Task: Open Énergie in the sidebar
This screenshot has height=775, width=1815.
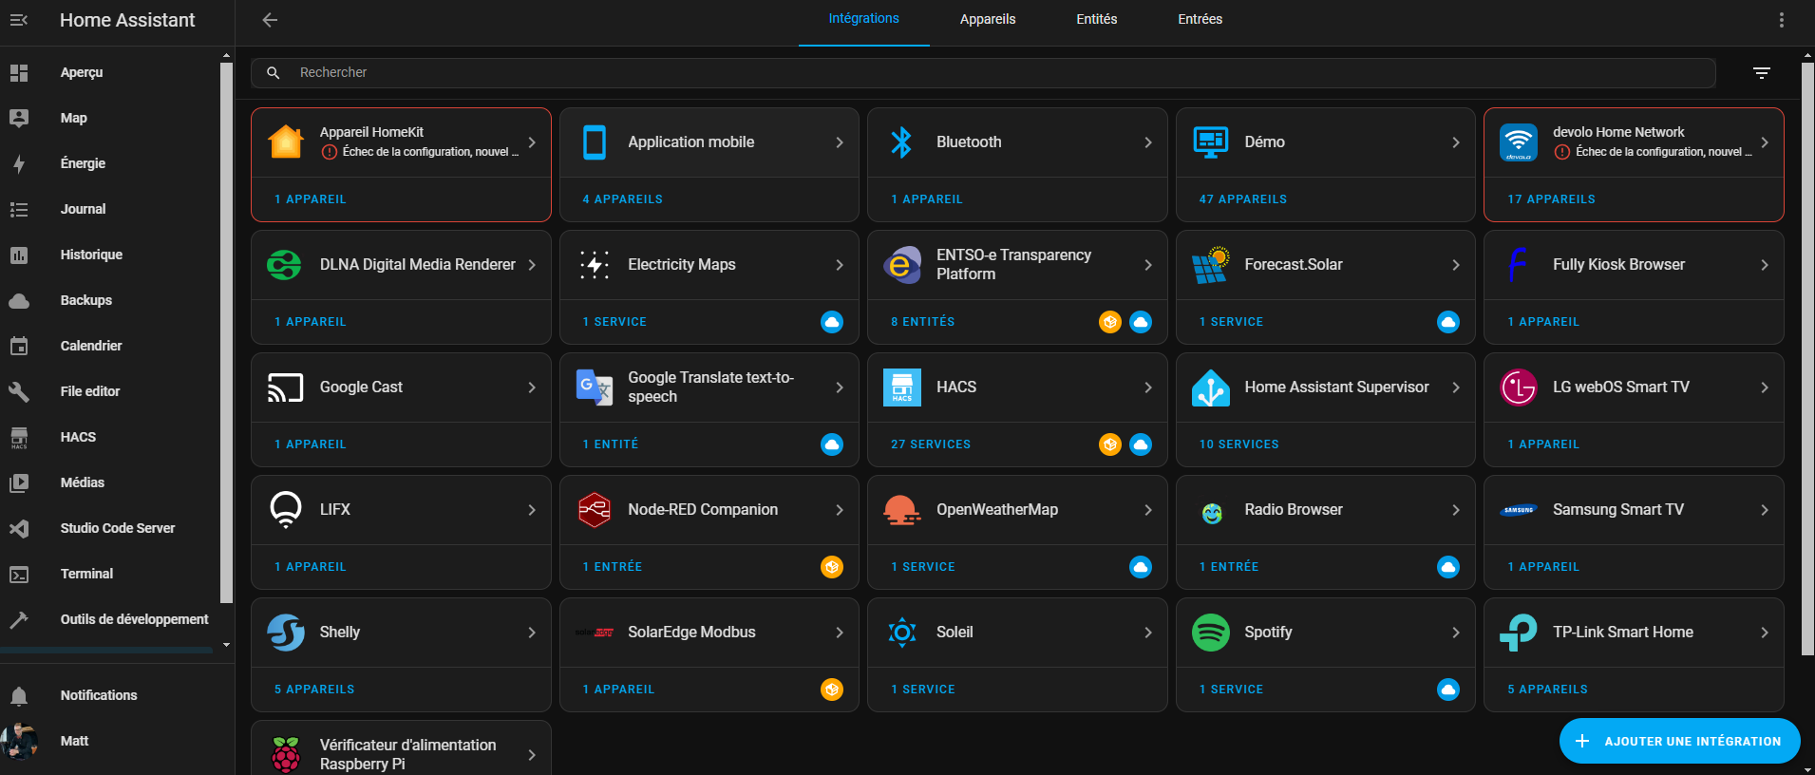Action: 110,163
